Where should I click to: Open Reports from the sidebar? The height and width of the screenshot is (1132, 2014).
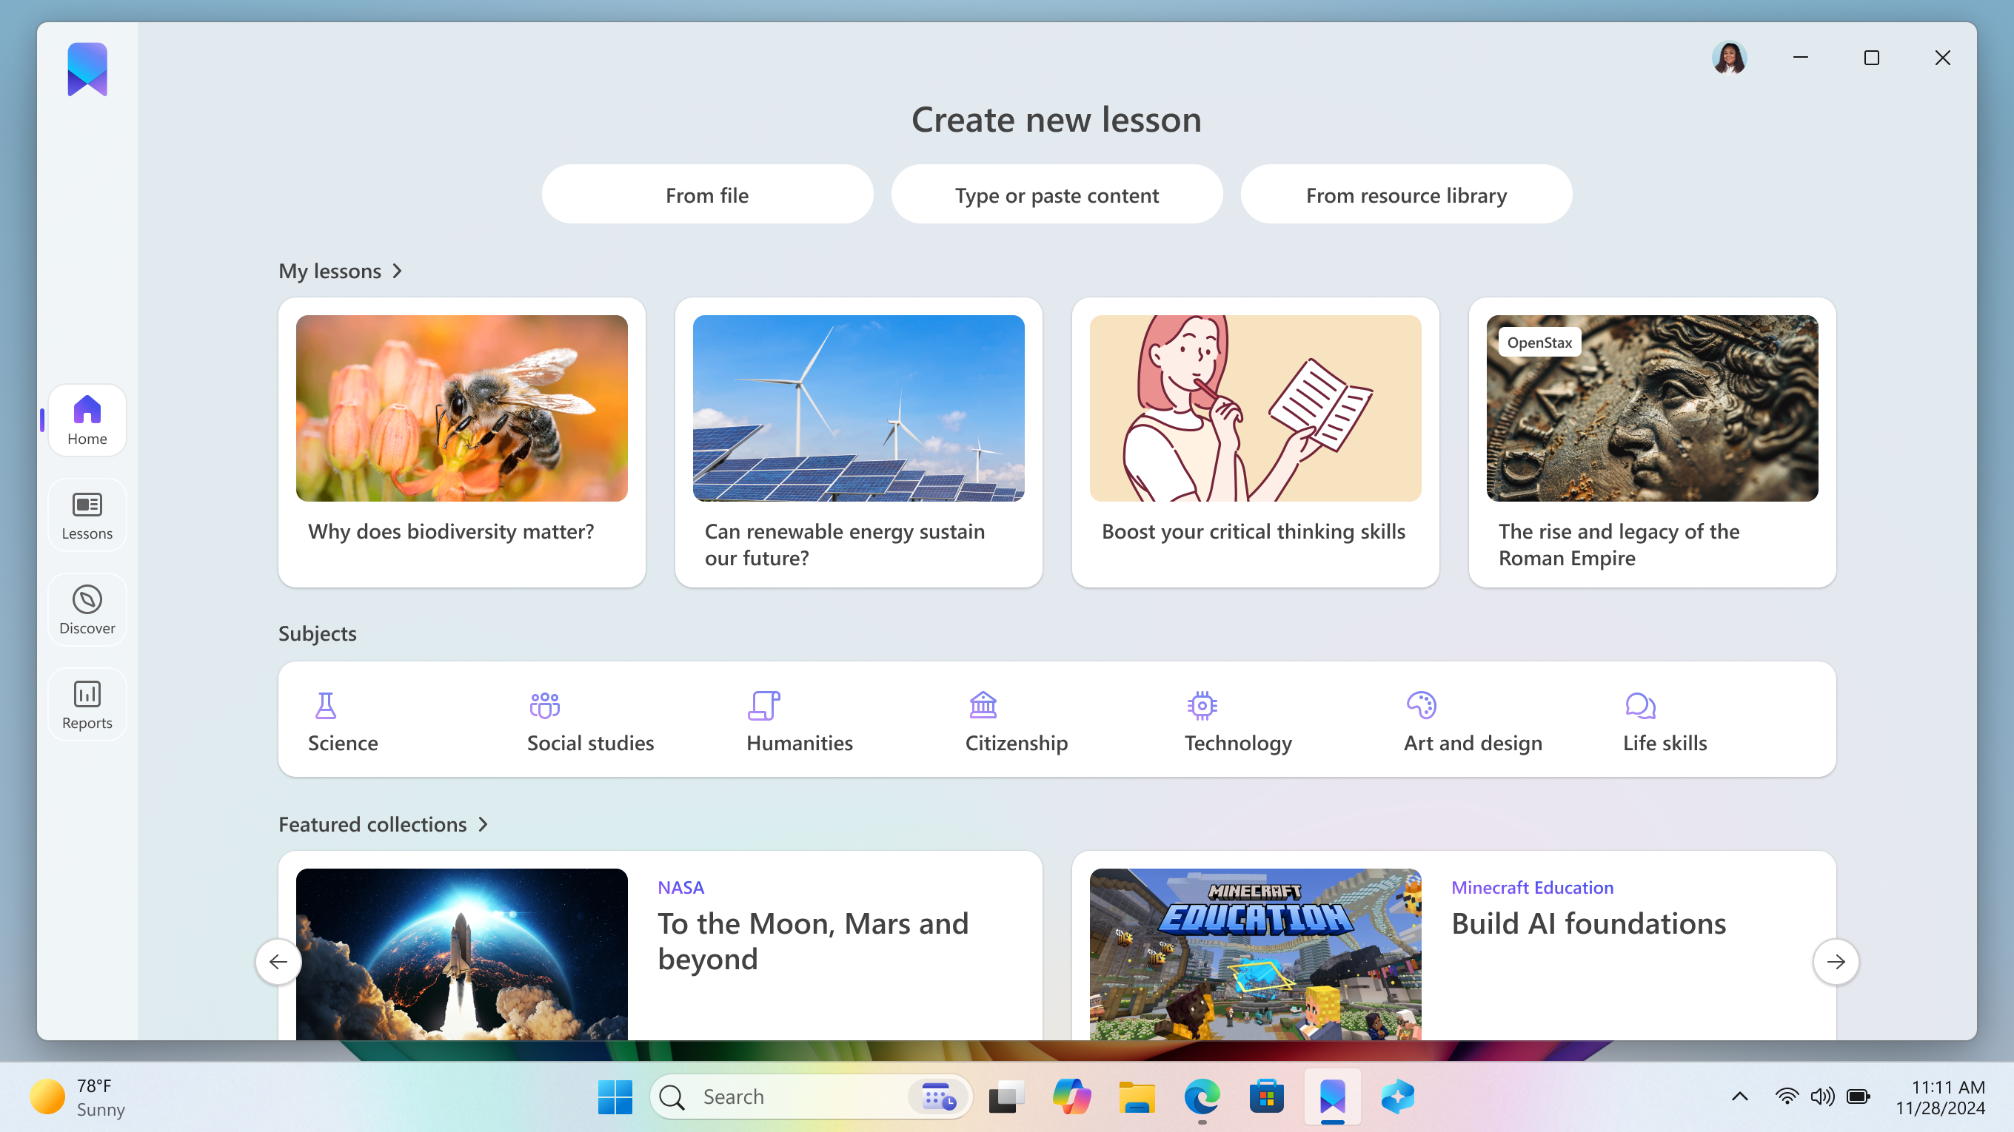tap(86, 704)
